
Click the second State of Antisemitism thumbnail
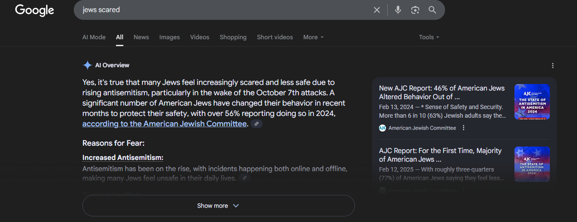click(x=532, y=164)
